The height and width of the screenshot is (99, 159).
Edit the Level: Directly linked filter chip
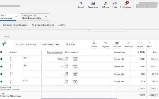50,44
